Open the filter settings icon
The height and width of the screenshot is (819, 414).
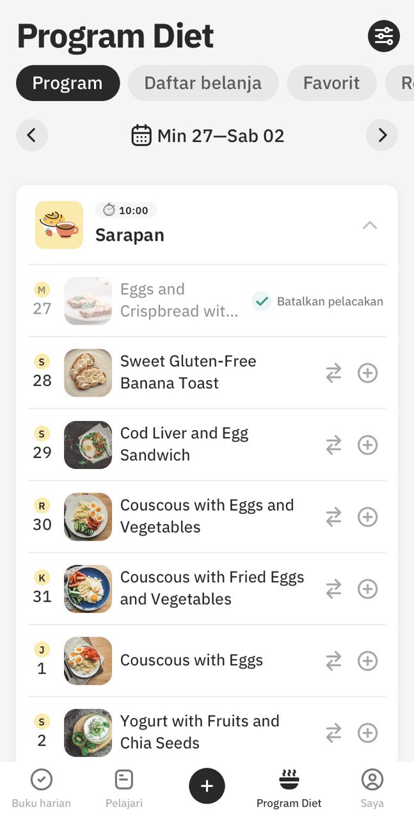click(384, 36)
